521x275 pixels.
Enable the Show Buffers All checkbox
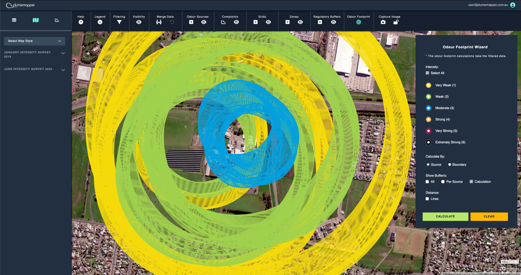click(427, 182)
